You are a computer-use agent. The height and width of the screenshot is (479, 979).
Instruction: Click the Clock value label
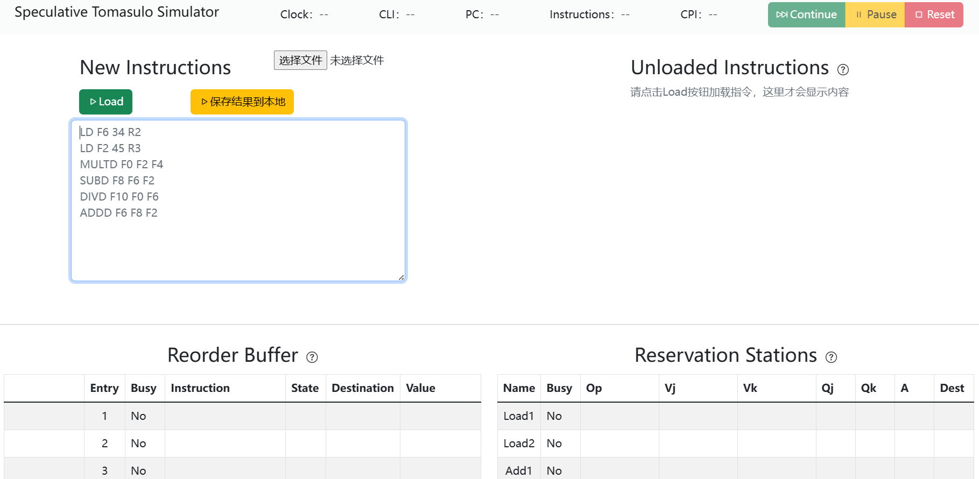(304, 15)
